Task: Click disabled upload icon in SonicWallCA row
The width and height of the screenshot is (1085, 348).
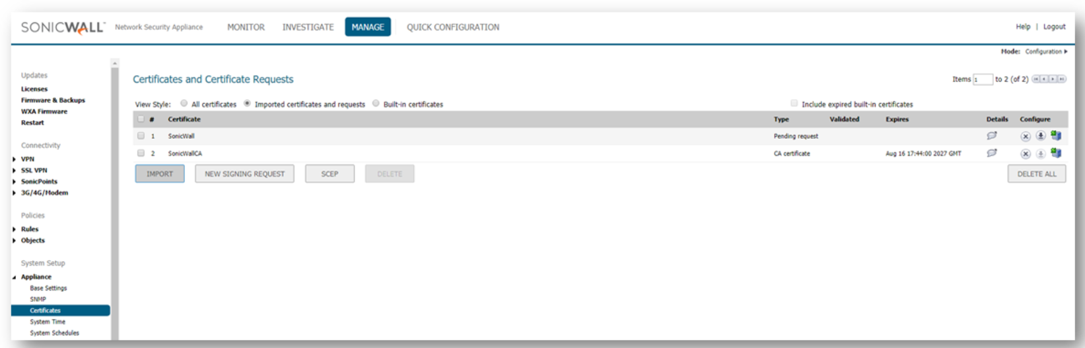Action: click(x=1040, y=153)
